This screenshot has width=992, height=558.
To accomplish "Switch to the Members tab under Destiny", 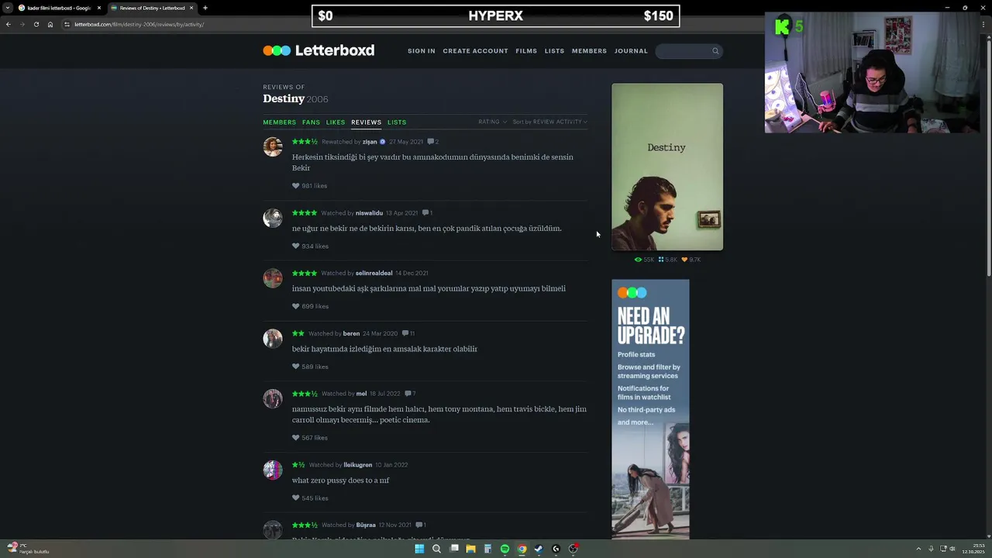I will pos(279,122).
